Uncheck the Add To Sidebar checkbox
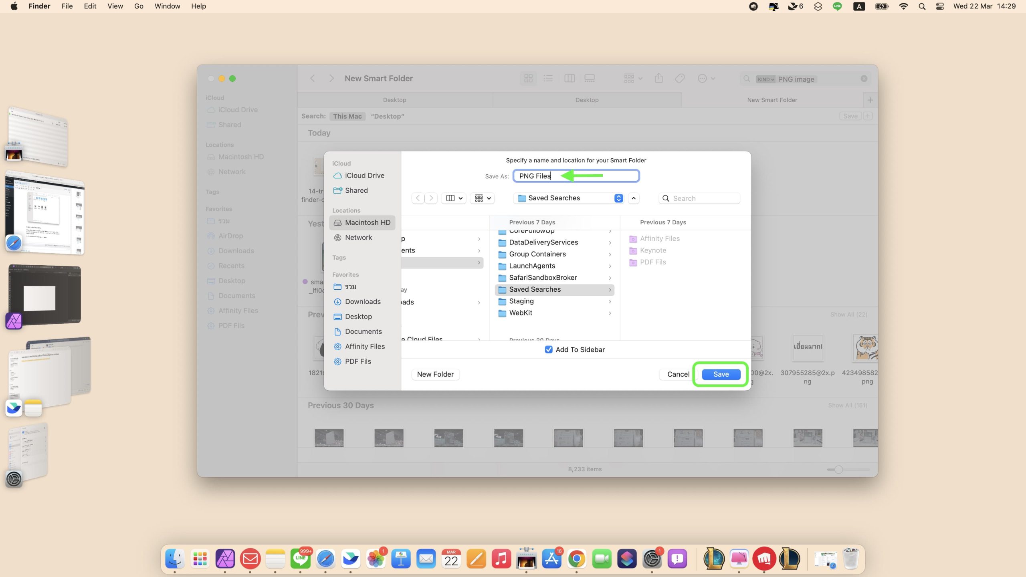Screen dimensions: 1026x577 click(549, 349)
